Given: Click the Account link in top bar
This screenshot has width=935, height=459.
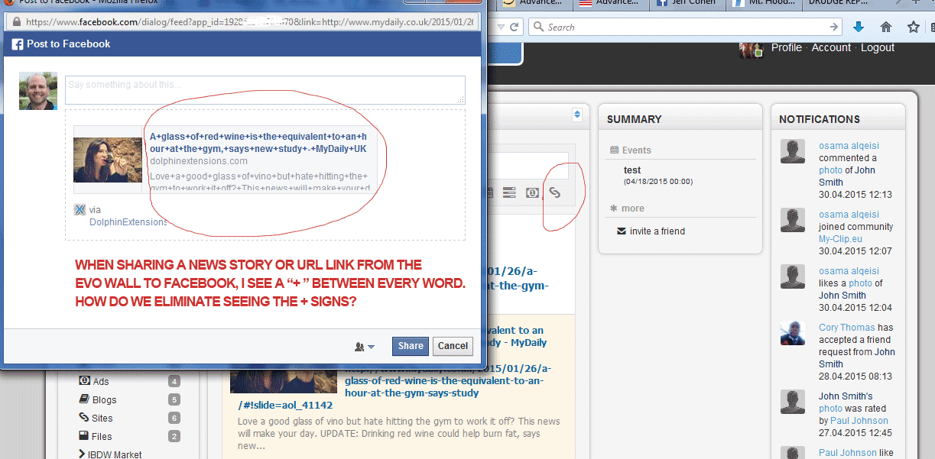Looking at the screenshot, I should point(831,47).
